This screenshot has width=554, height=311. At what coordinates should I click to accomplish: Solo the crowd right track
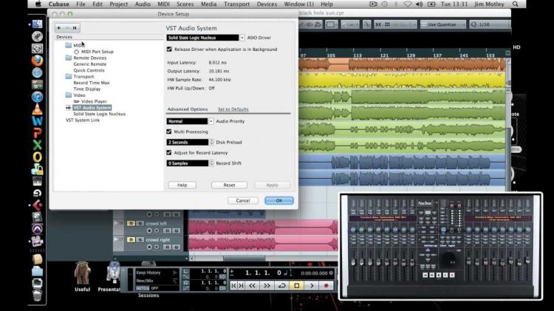[x=140, y=239]
